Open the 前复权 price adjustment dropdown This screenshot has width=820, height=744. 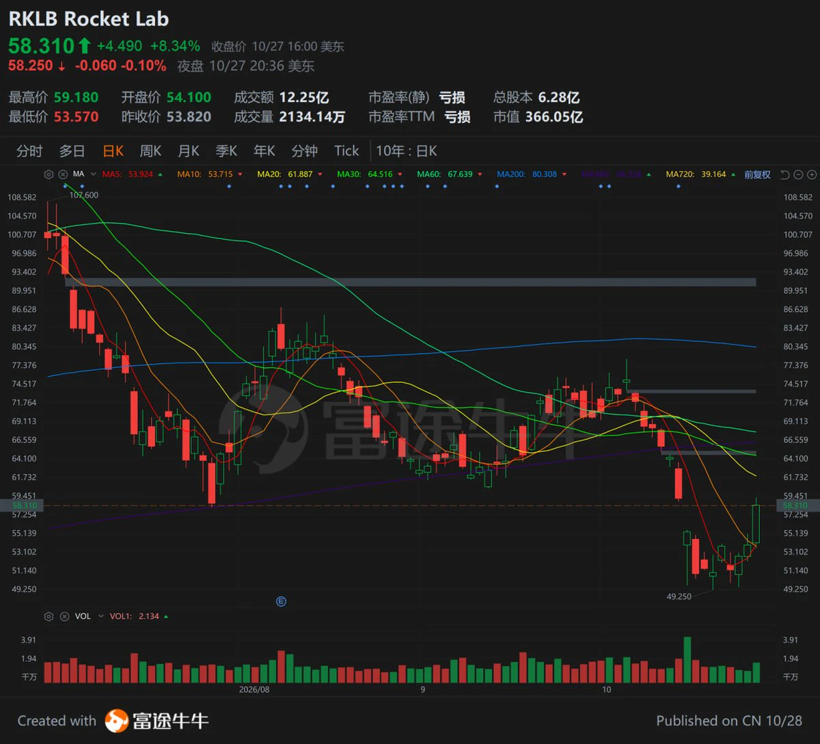coord(758,174)
